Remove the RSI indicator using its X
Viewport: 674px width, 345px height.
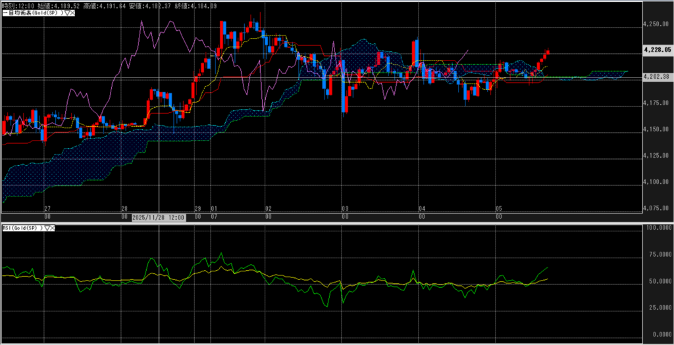click(53, 228)
